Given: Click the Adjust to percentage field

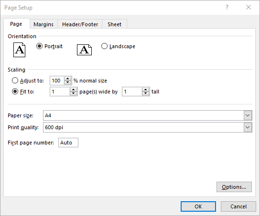Looking at the screenshot, I should [57, 81].
